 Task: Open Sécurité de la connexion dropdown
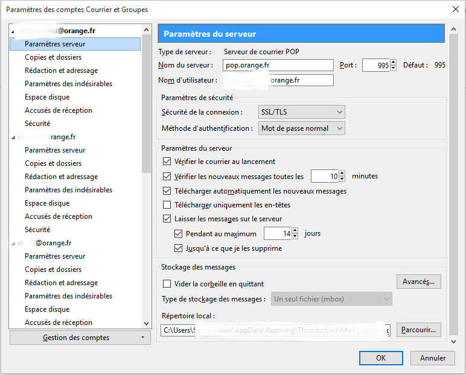pos(302,112)
